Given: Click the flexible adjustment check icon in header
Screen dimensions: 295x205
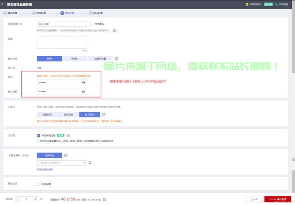Looking at the screenshot, I should pos(276,5).
